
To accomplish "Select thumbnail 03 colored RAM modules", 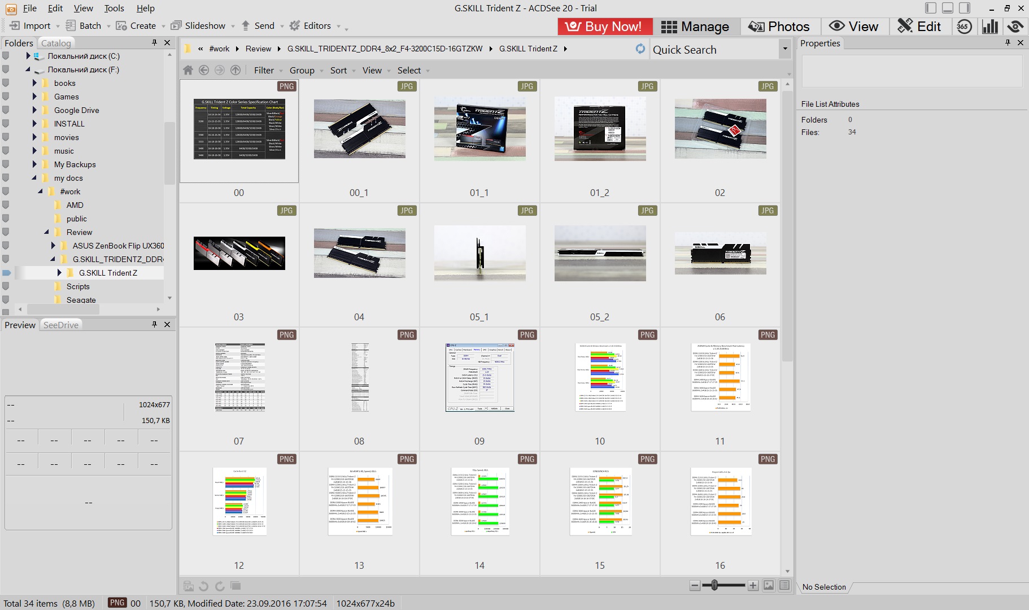I will (239, 253).
